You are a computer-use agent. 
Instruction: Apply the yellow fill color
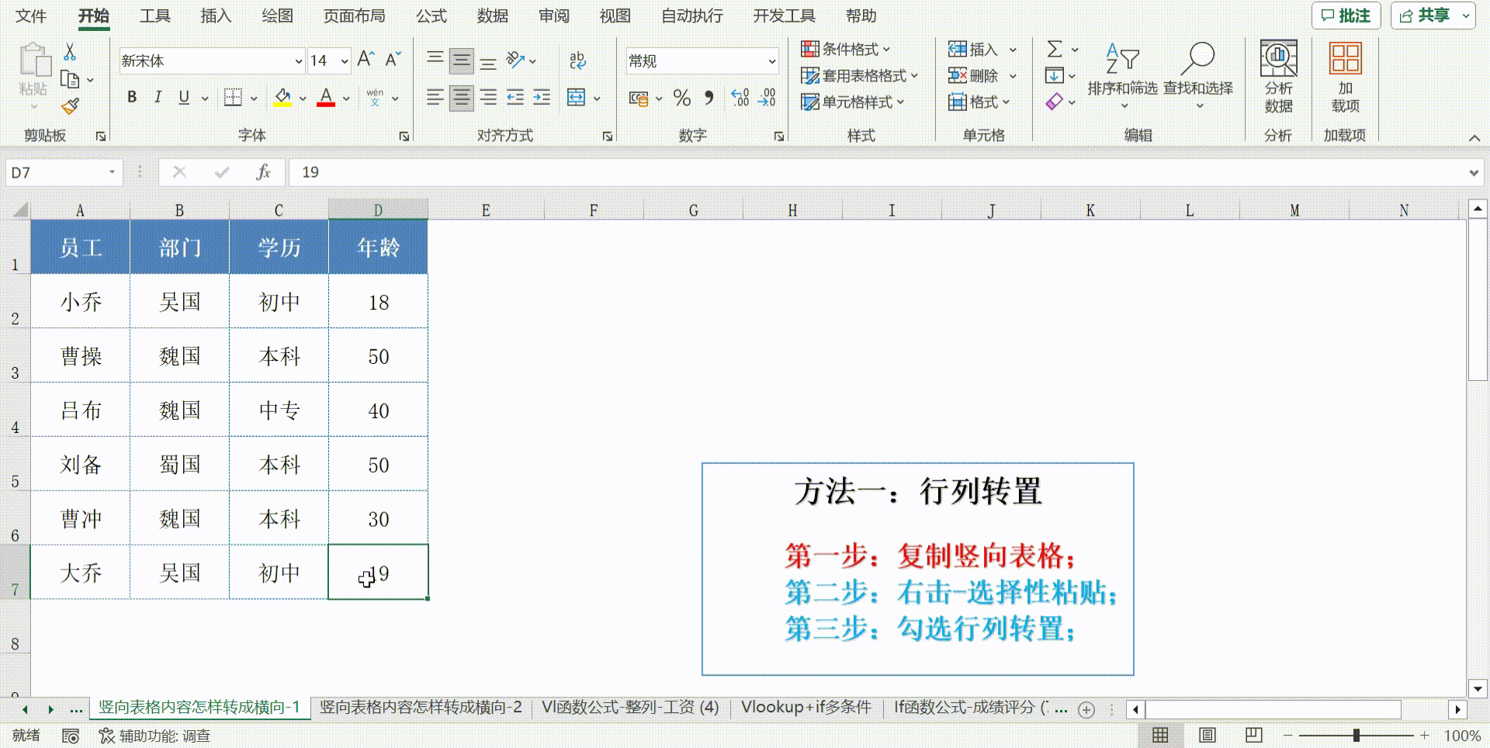click(282, 98)
